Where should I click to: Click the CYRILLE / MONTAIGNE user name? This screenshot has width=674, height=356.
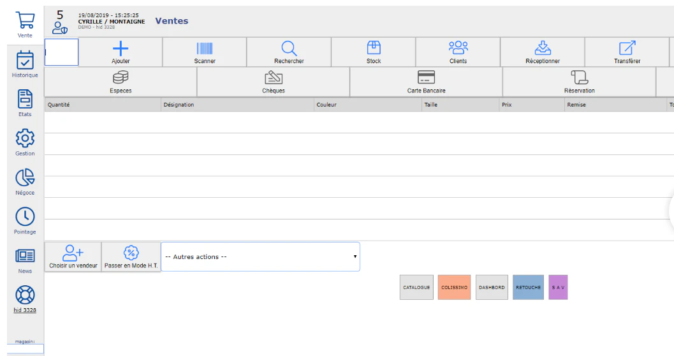pyautogui.click(x=112, y=22)
